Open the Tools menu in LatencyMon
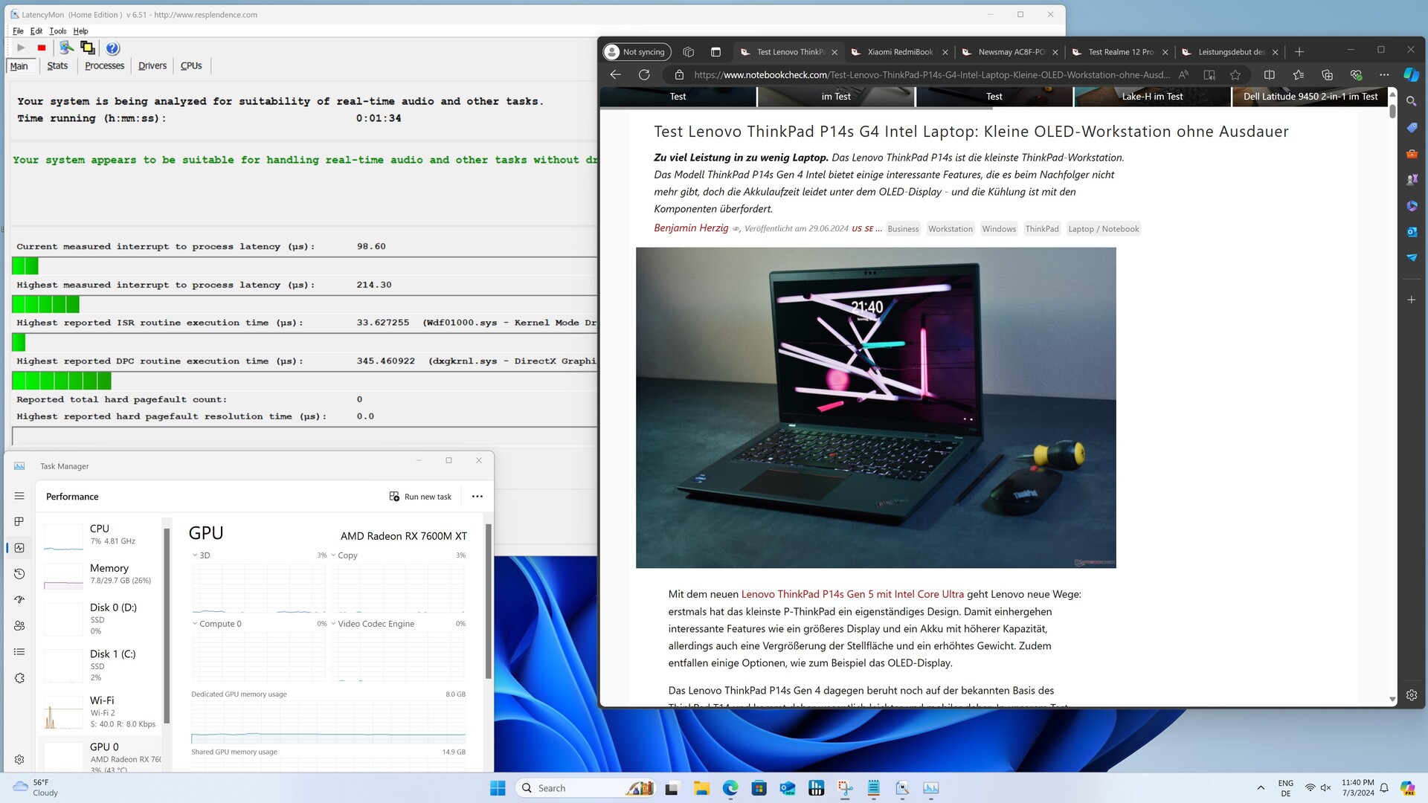 tap(57, 31)
